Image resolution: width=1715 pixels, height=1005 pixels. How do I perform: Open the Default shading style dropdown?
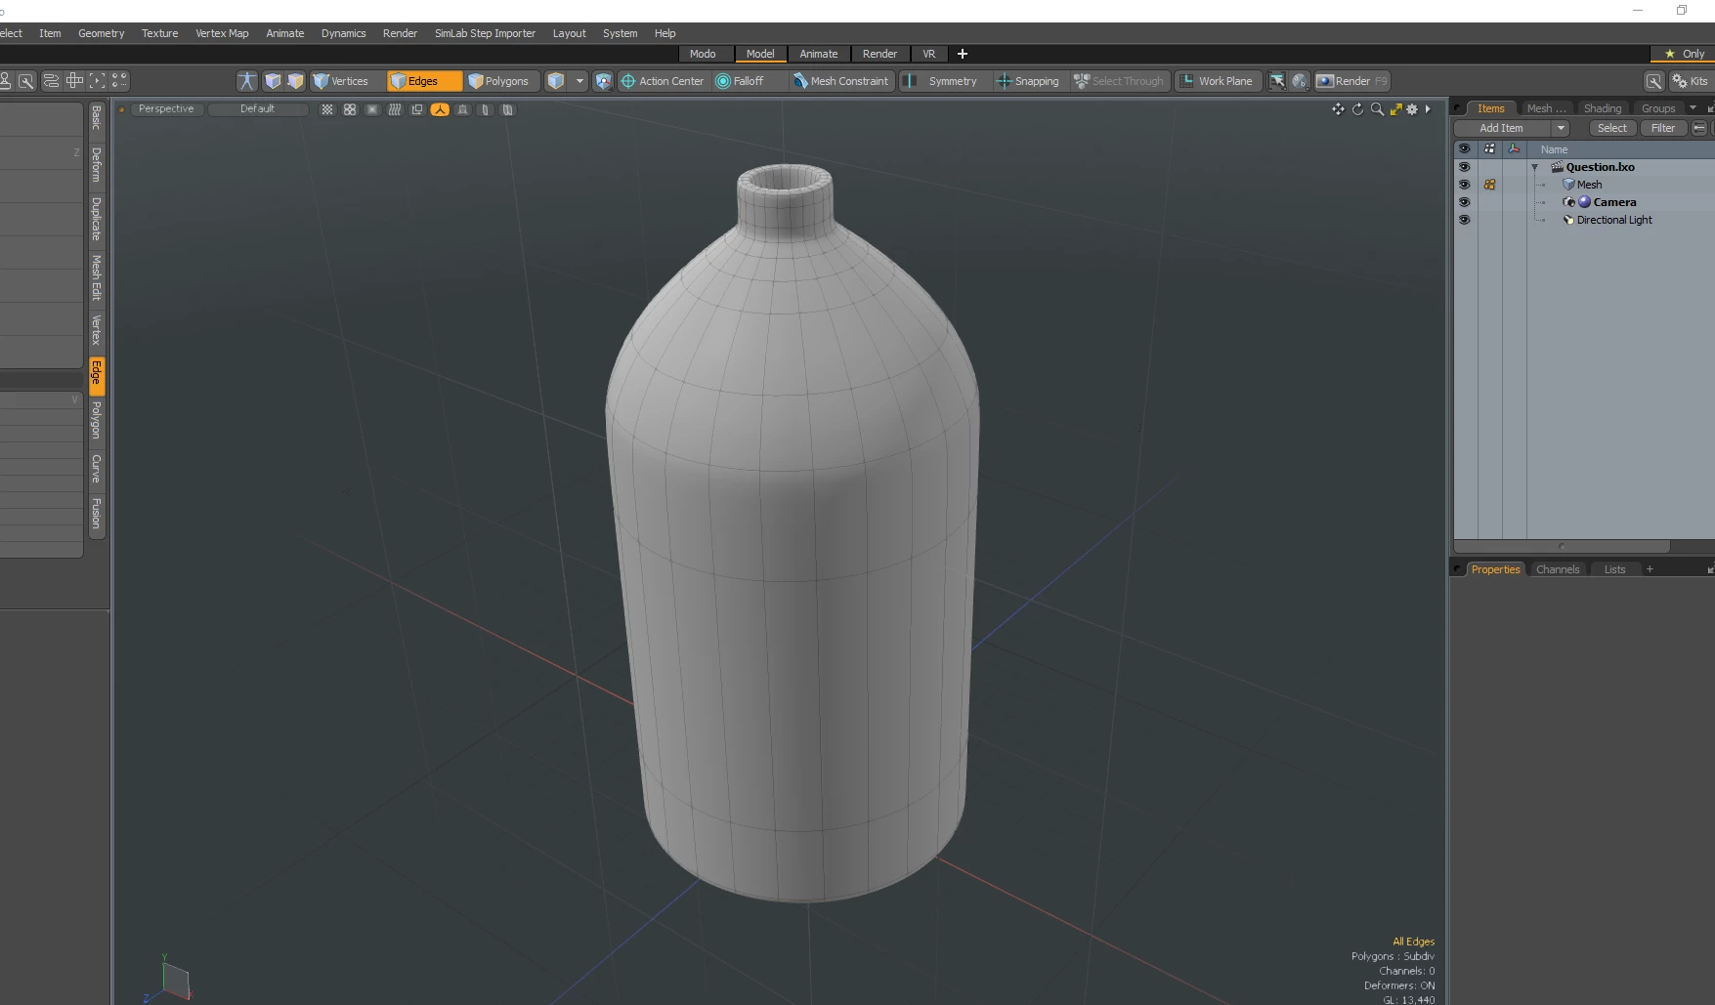[x=257, y=109]
